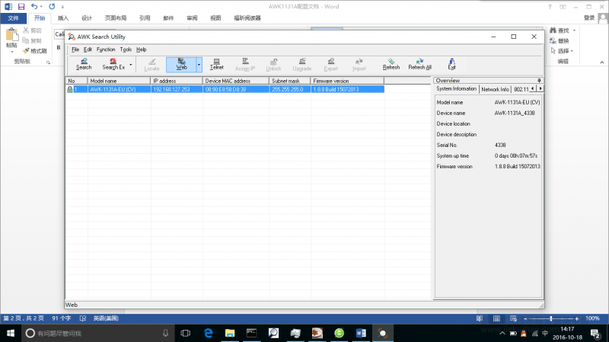Click the Word Redo icon
Screen dimensions: 609x342
point(52,7)
